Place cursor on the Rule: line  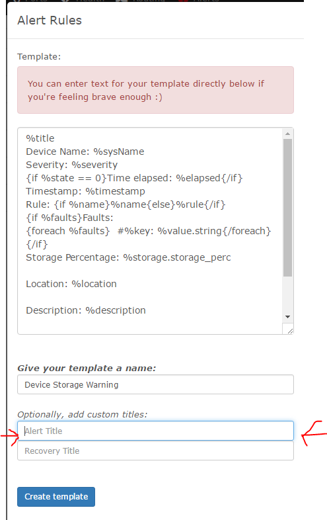[x=126, y=204]
